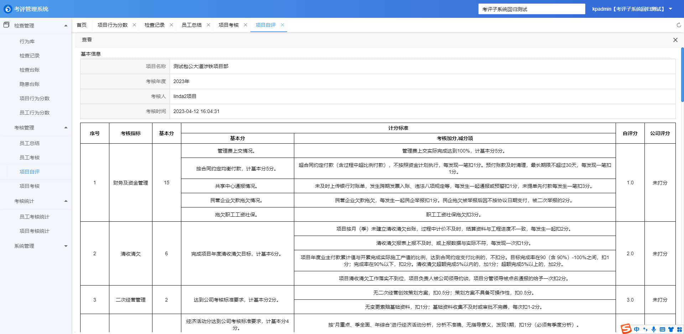Click the 公司评分 column header
Image resolution: width=684 pixels, height=334 pixels.
(660, 133)
